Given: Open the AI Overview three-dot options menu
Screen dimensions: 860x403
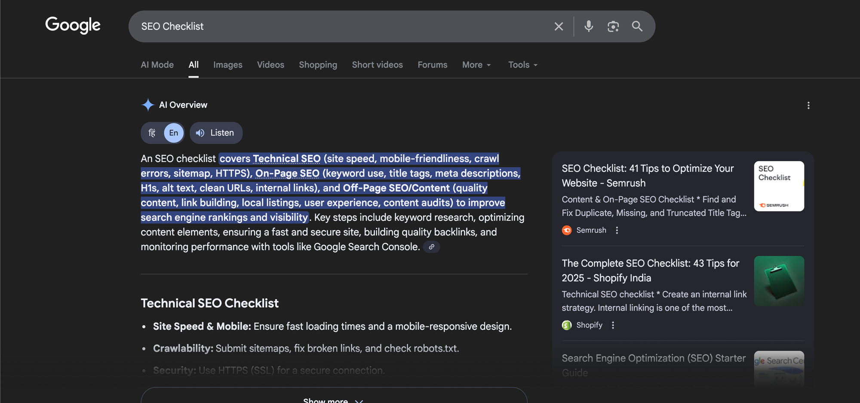Looking at the screenshot, I should pyautogui.click(x=808, y=105).
